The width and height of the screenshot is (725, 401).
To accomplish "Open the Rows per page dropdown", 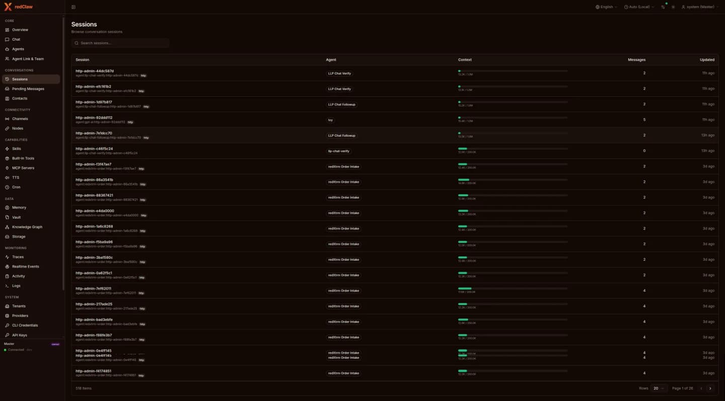I will [x=659, y=388].
